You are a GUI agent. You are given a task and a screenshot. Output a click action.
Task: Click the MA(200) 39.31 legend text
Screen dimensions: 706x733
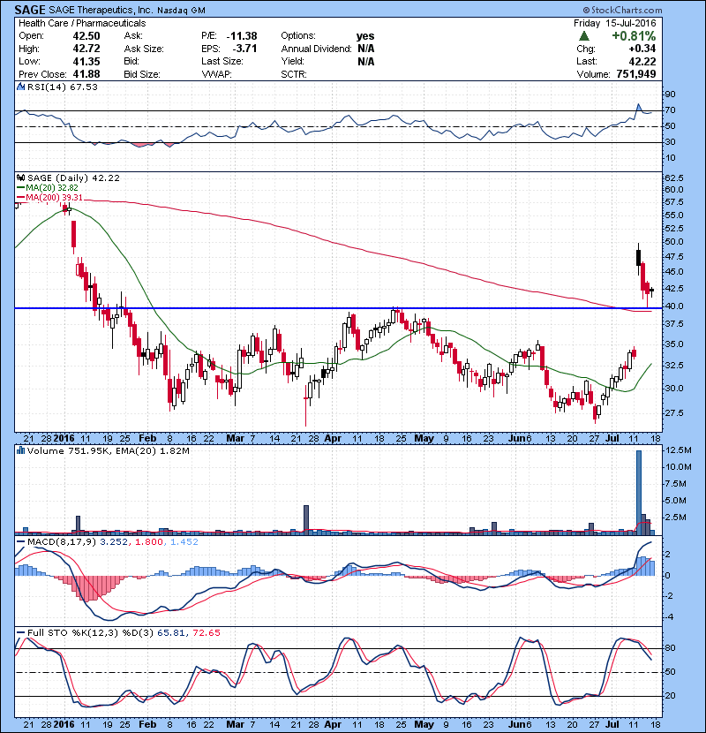[54, 197]
